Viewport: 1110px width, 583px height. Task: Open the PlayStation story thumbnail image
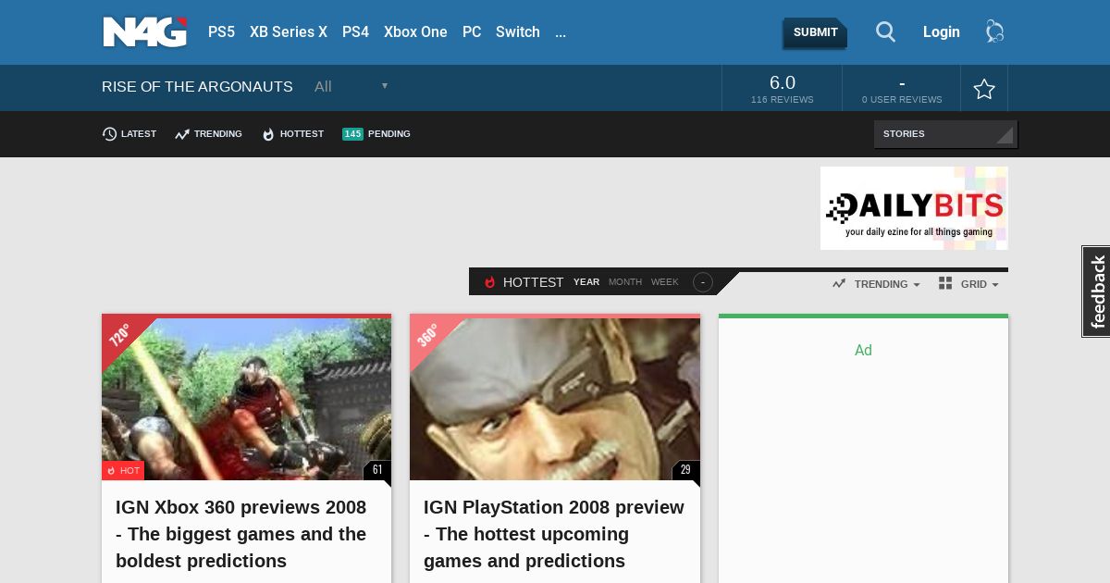[x=555, y=399]
